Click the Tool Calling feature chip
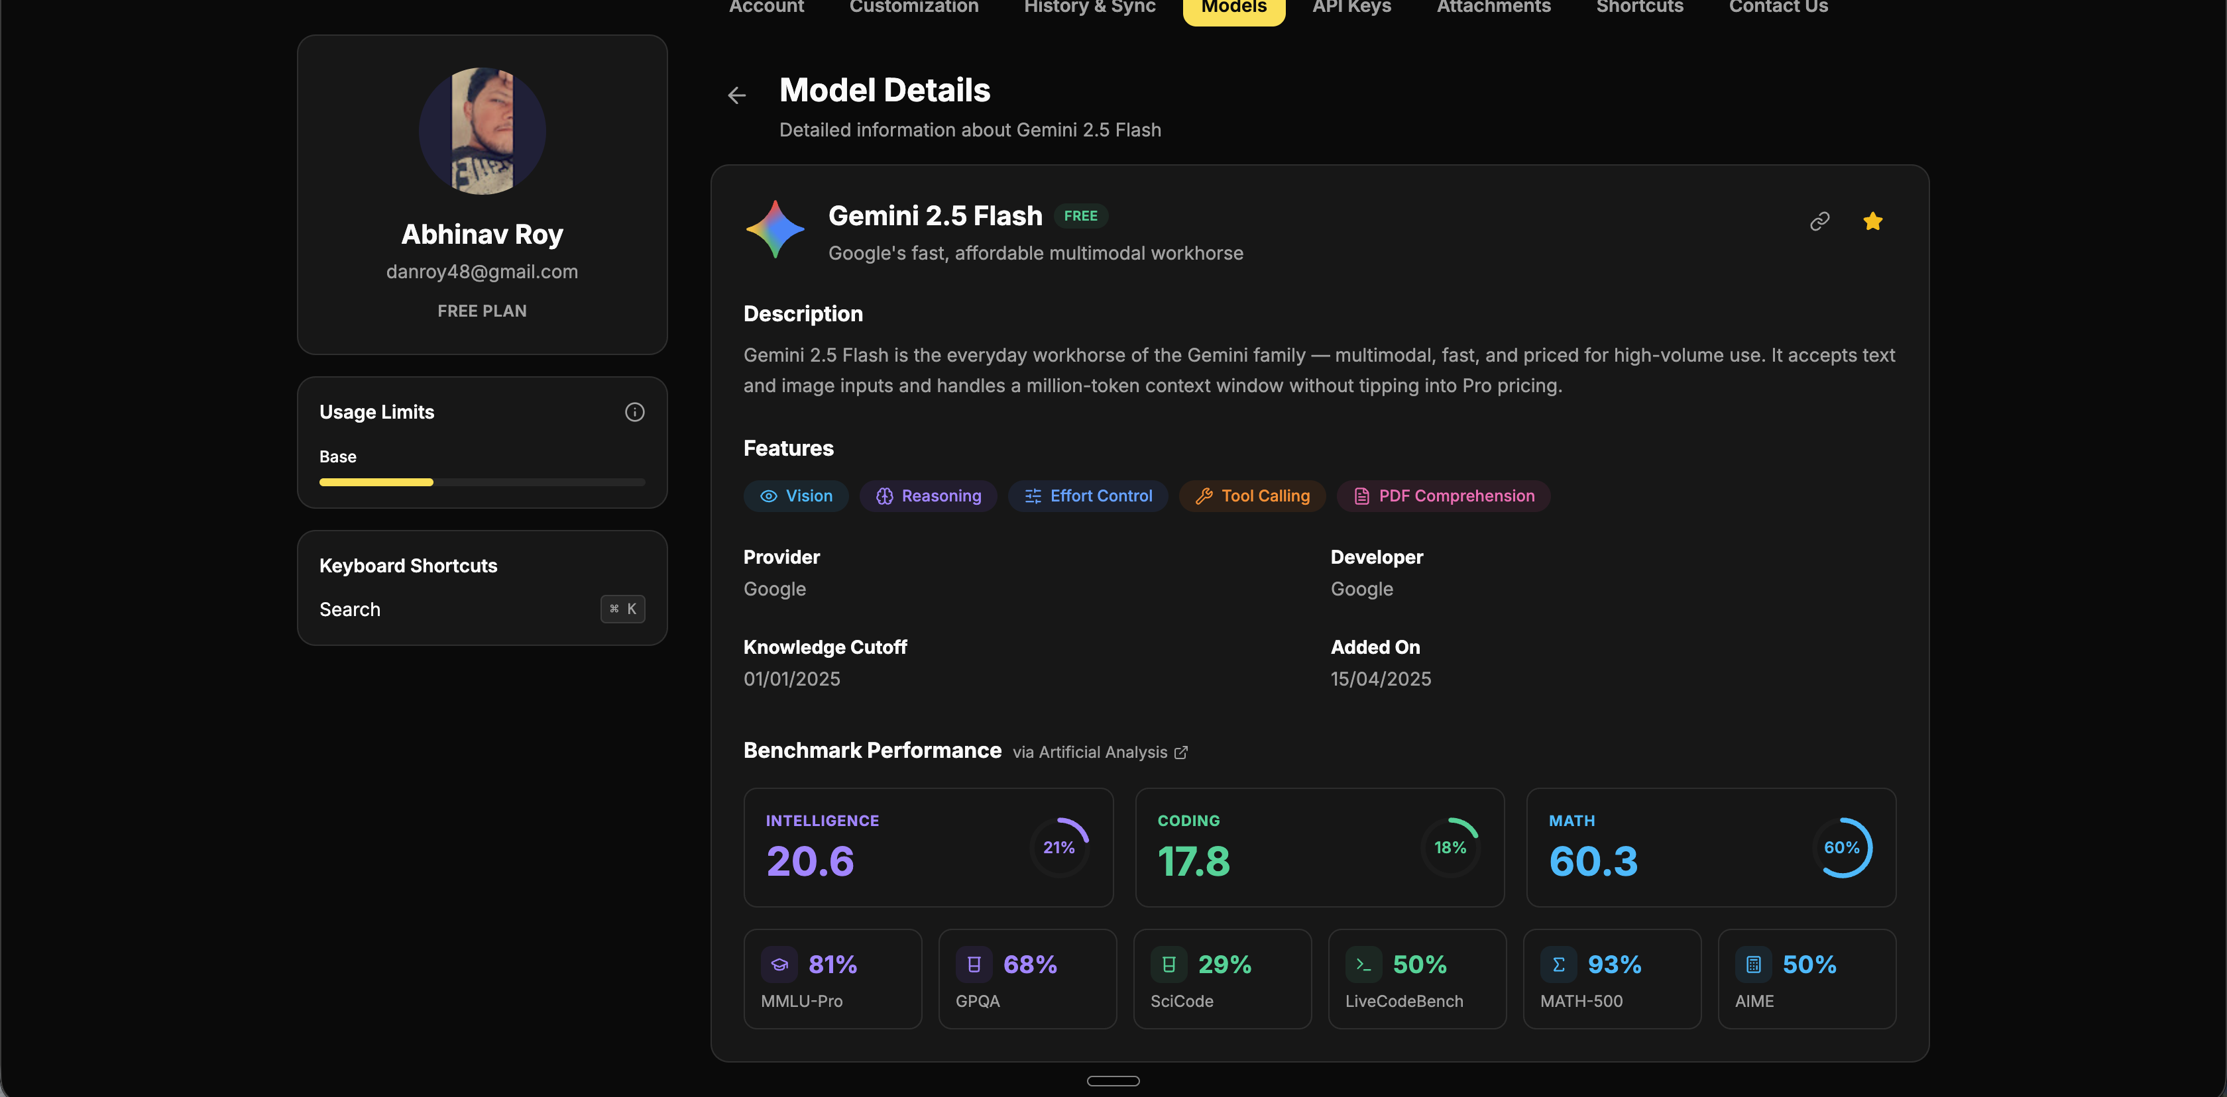This screenshot has width=2227, height=1097. [x=1252, y=496]
